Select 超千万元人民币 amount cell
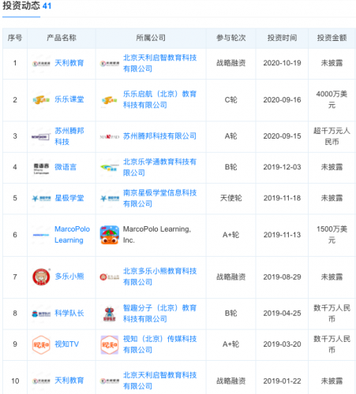This screenshot has height=394, width=356. (332, 136)
